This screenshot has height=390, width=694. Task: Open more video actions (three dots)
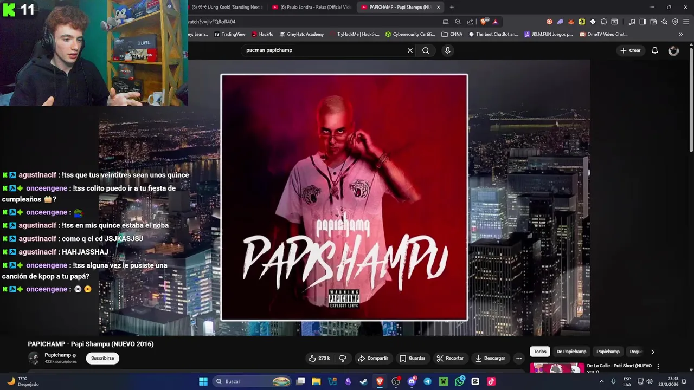click(x=519, y=358)
